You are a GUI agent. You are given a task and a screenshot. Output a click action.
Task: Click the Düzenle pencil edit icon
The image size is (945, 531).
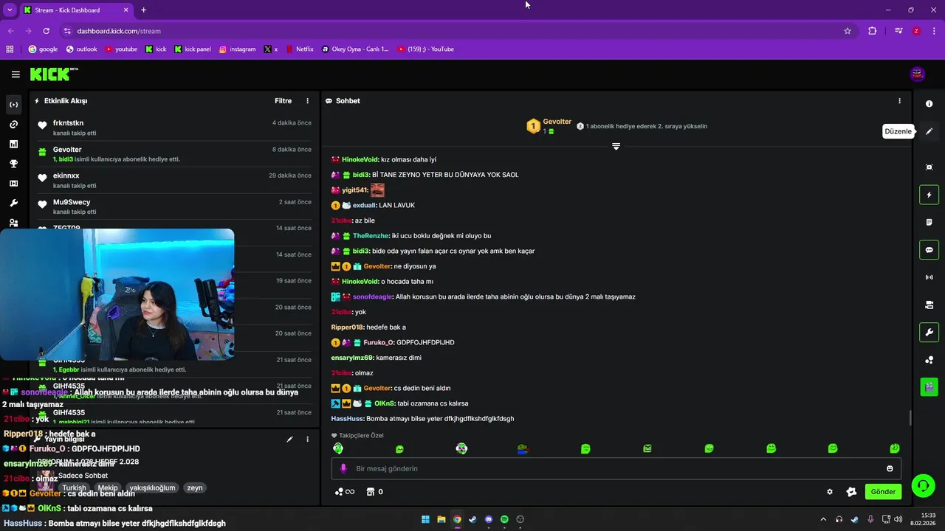[929, 131]
